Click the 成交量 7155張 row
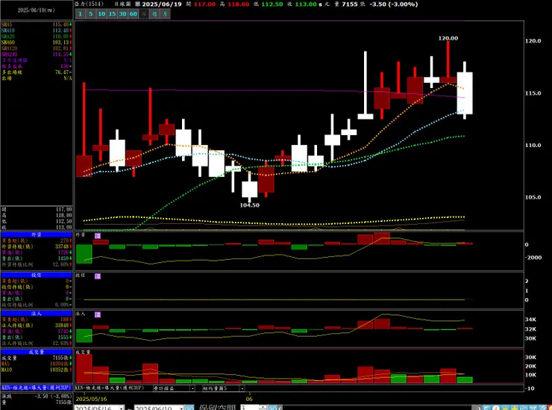The width and height of the screenshot is (552, 410). (x=37, y=358)
